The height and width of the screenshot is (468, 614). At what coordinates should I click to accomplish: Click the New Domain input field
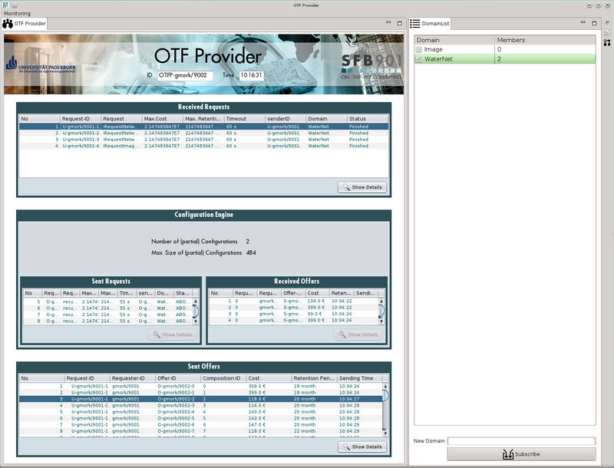[x=521, y=441]
